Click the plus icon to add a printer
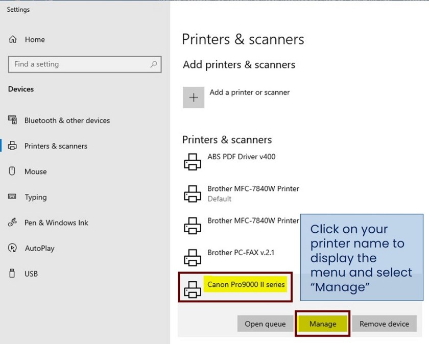429x344 pixels. 194,97
